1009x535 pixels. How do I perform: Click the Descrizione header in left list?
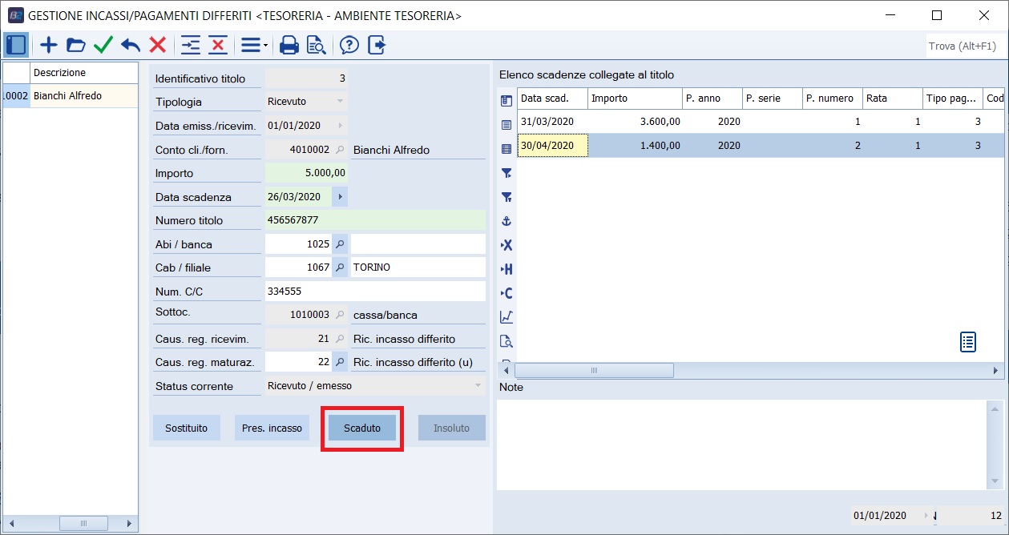tap(83, 73)
